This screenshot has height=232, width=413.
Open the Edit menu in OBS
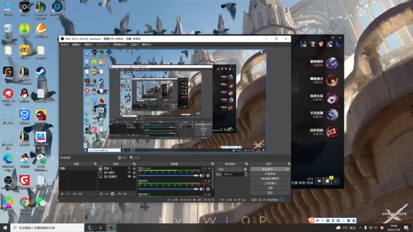point(76,45)
